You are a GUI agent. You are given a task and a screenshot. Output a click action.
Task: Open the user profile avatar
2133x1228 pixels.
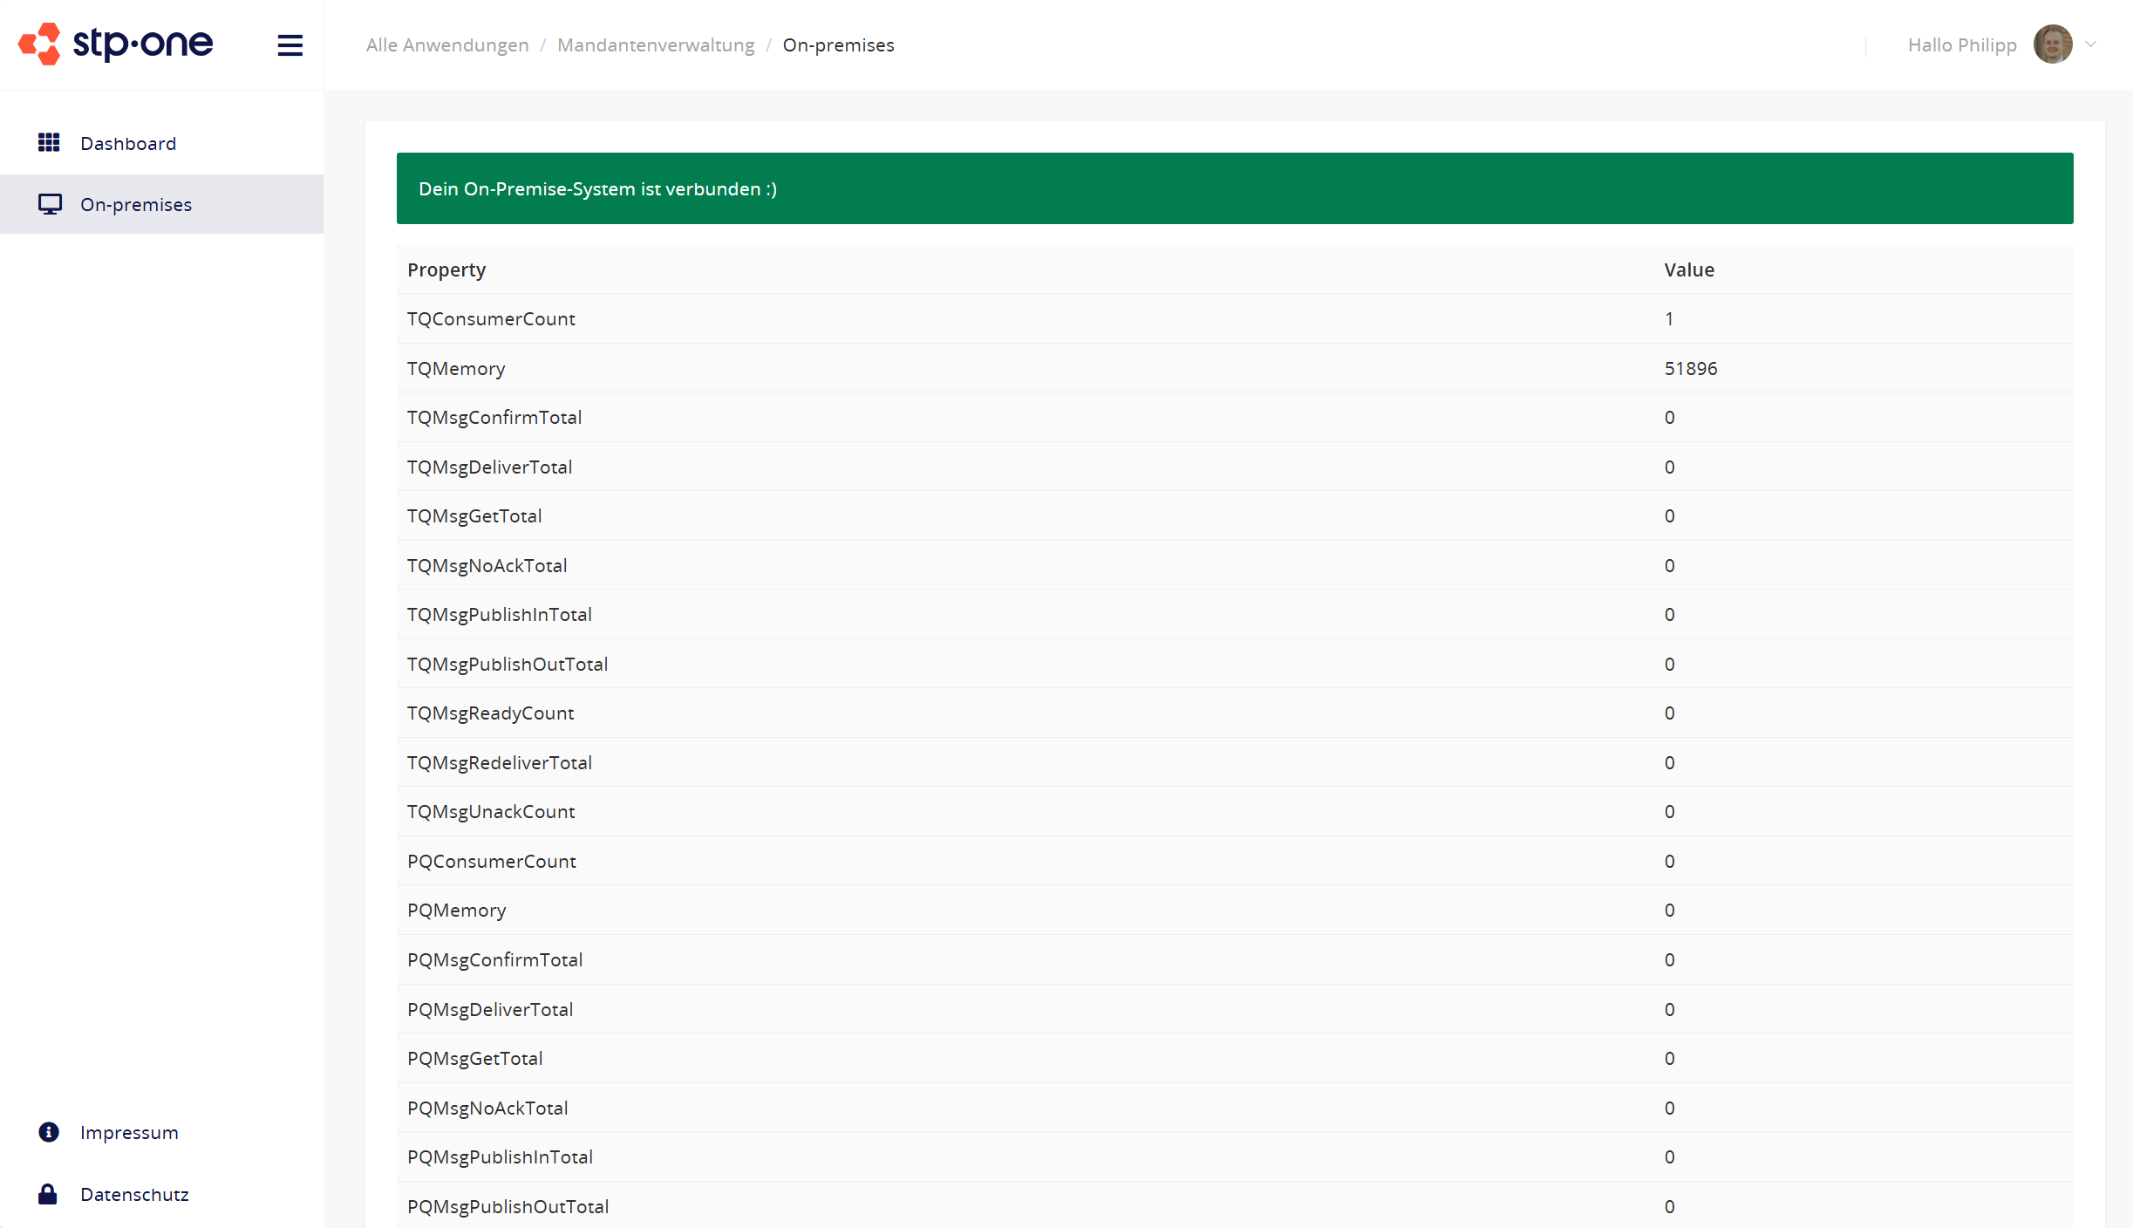click(2053, 44)
